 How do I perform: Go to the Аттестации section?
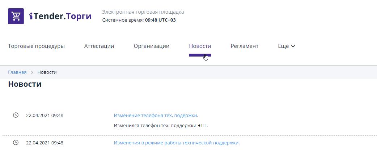coord(99,46)
